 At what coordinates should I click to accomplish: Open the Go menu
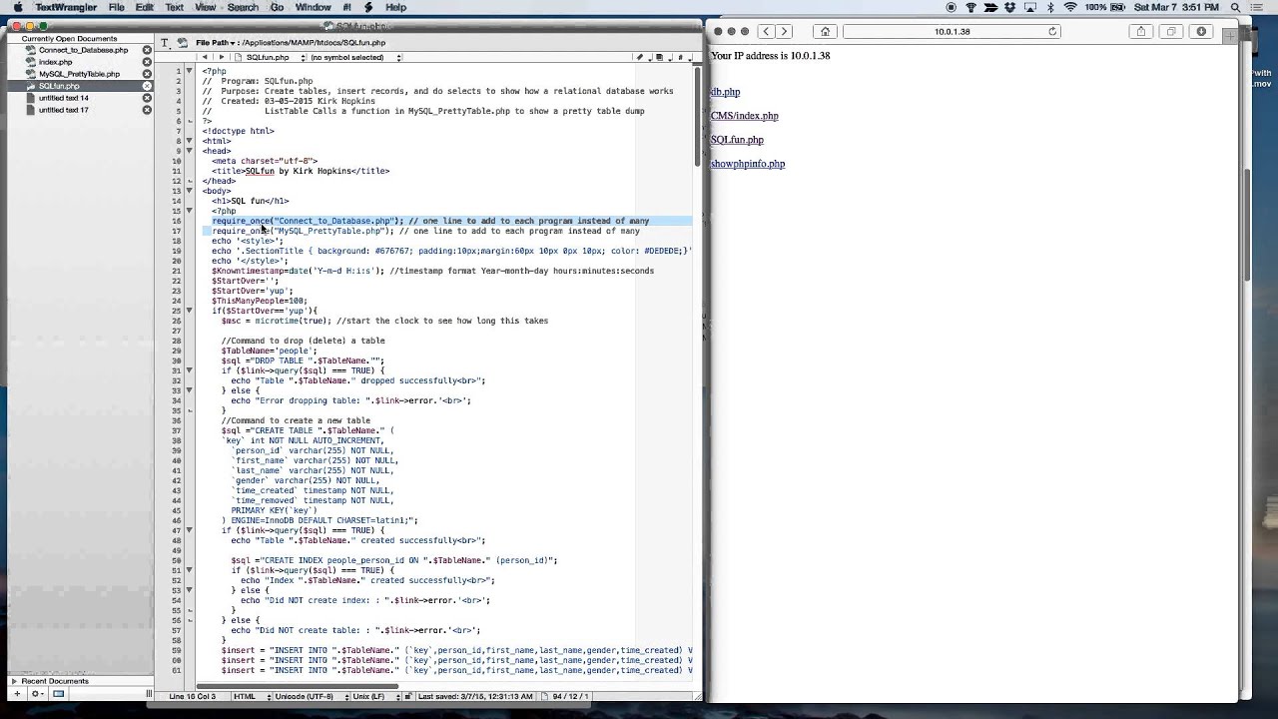[277, 7]
